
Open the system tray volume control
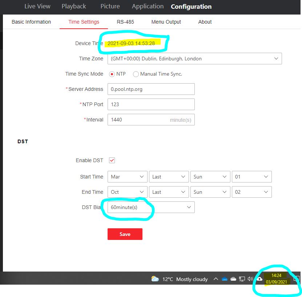(250, 279)
